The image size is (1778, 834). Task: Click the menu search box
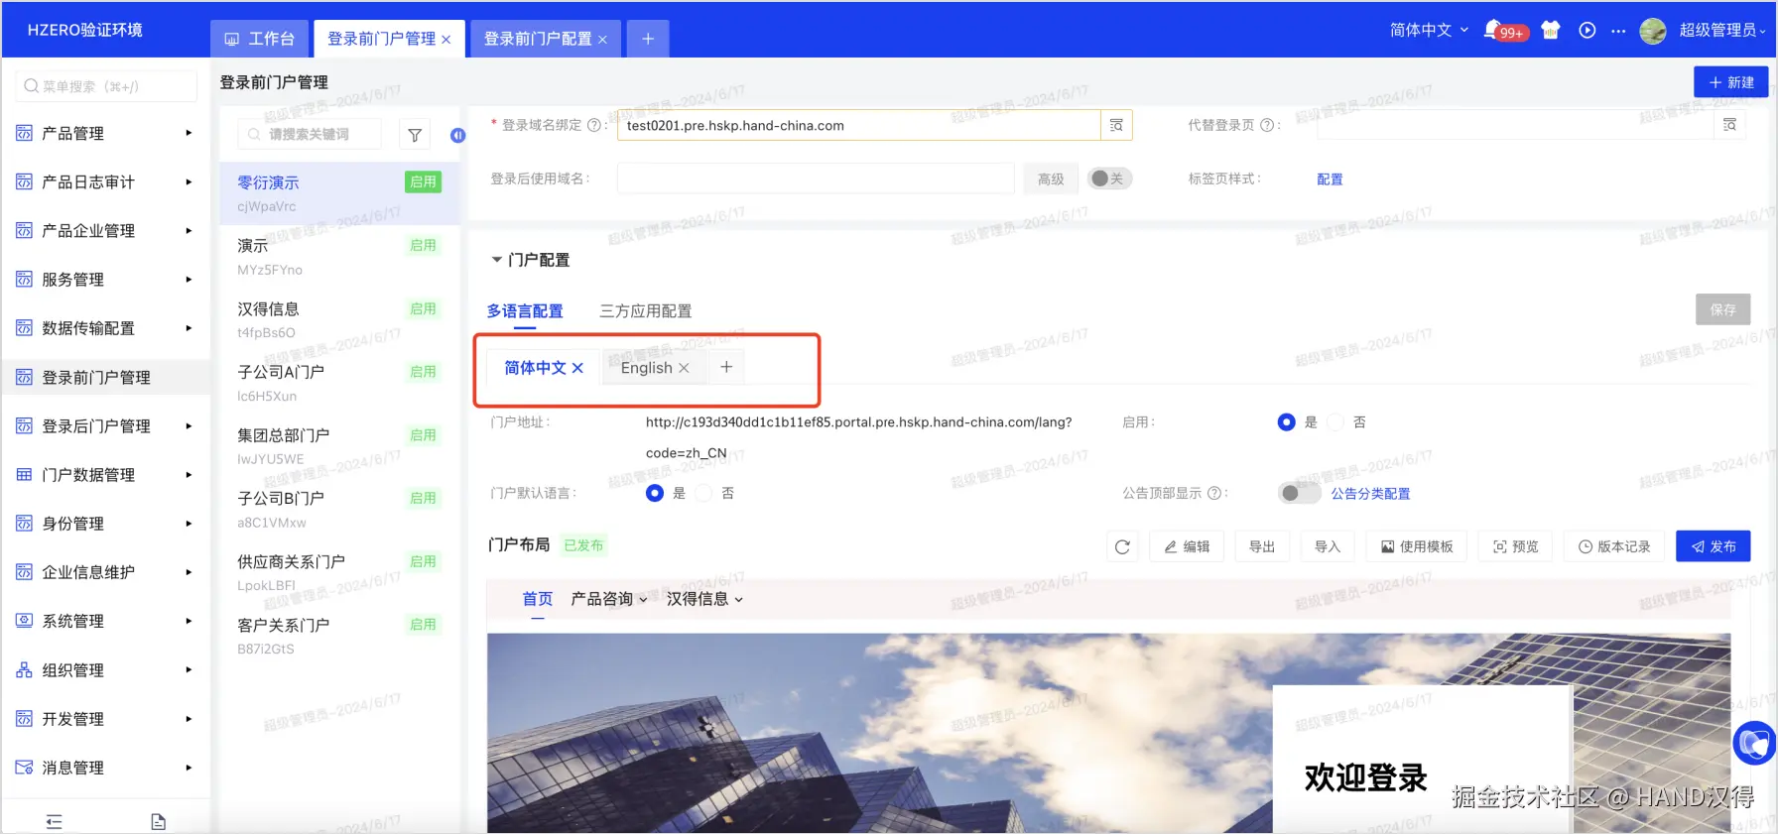[x=106, y=86]
